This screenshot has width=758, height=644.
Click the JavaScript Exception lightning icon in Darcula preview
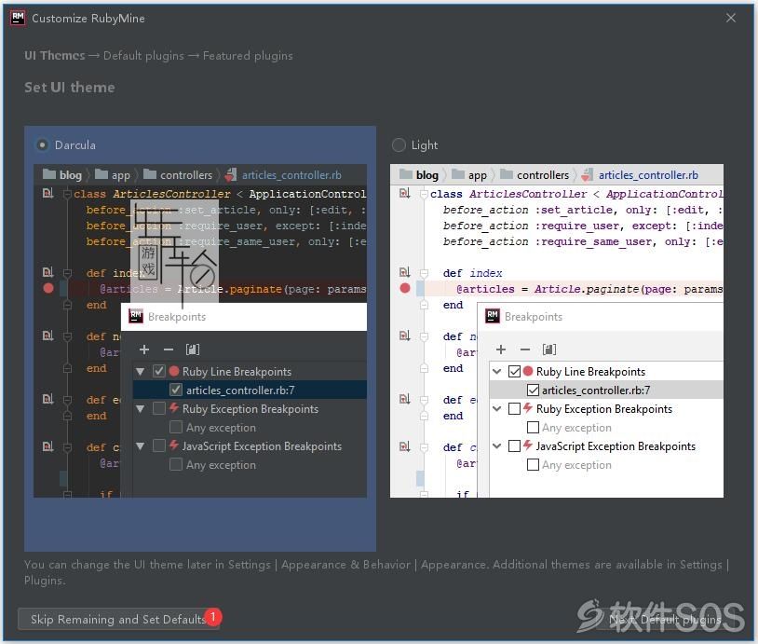point(174,445)
